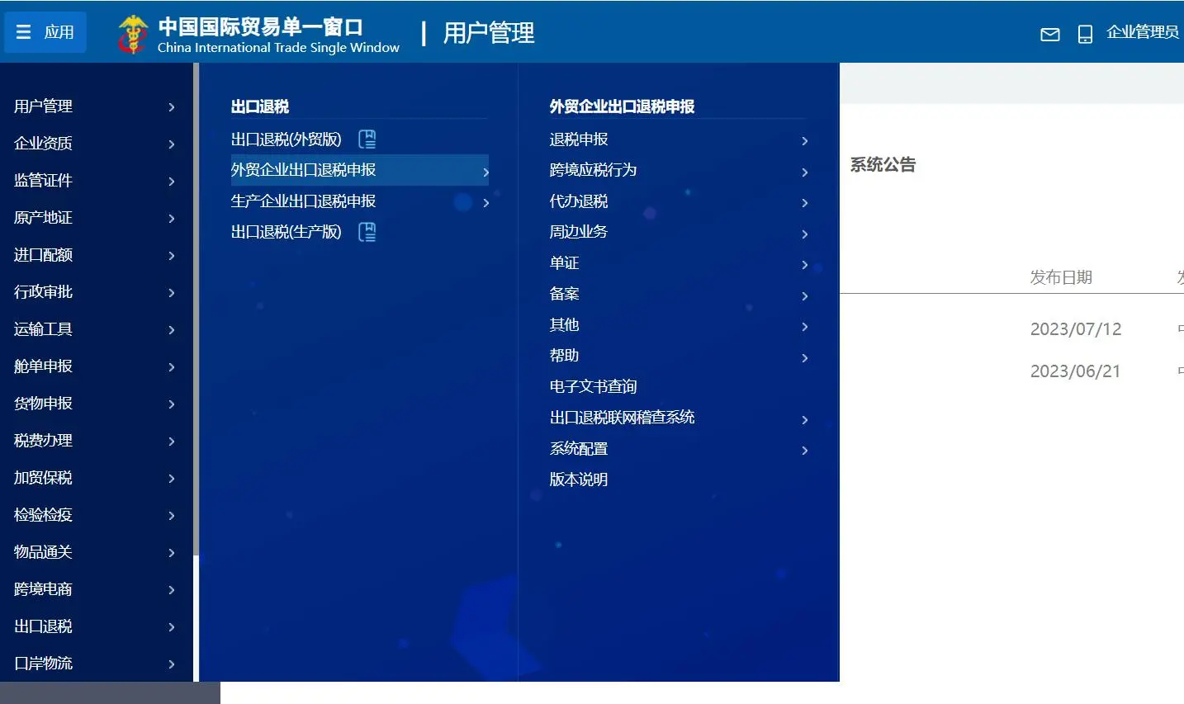Expand the 备案 submenu chevron
Viewport: 1184px width, 704px height.
pyautogui.click(x=804, y=296)
